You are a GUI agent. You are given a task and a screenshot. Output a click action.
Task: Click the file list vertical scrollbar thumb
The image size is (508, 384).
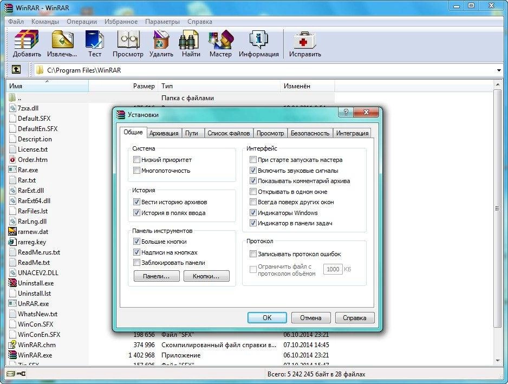497,208
